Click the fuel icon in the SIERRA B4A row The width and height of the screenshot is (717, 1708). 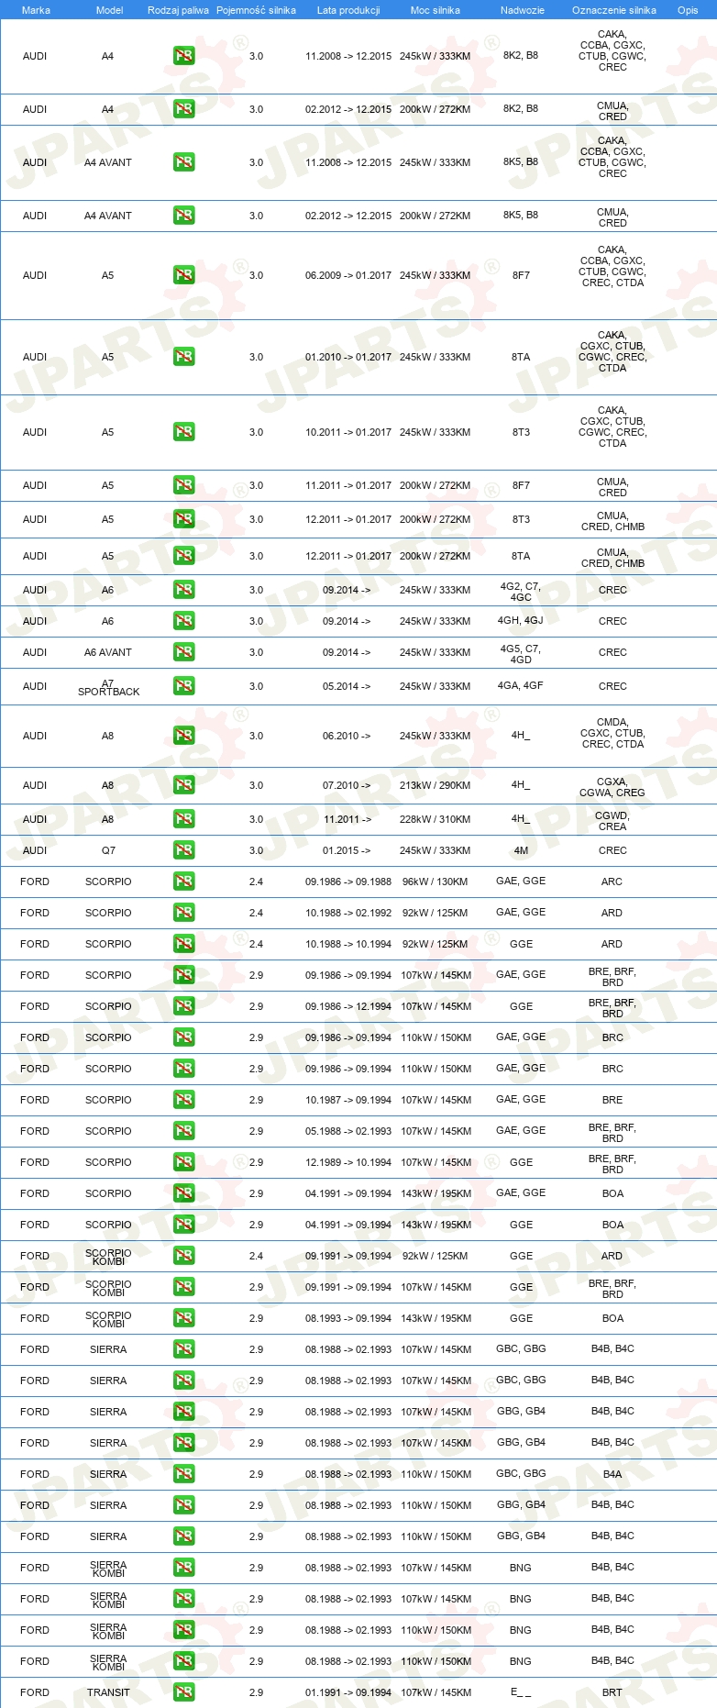(184, 1474)
